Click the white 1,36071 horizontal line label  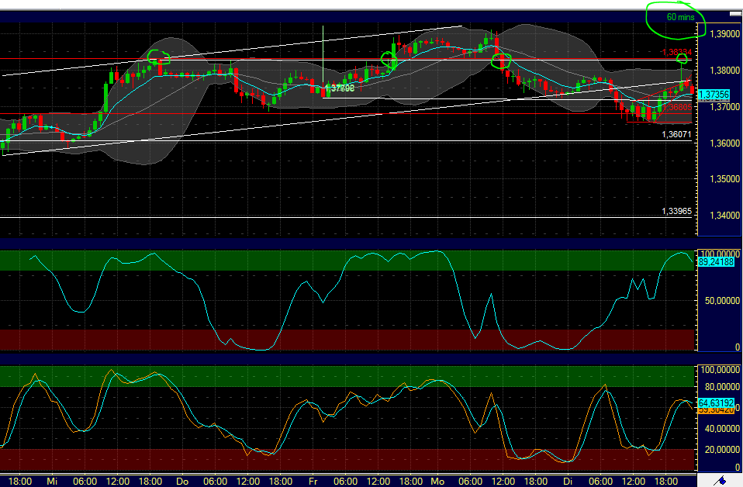(x=675, y=134)
